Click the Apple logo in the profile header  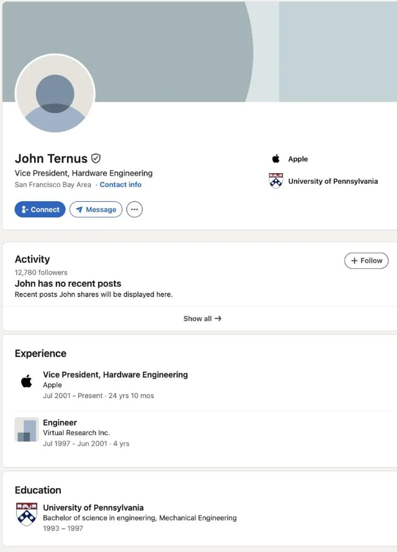click(x=276, y=159)
